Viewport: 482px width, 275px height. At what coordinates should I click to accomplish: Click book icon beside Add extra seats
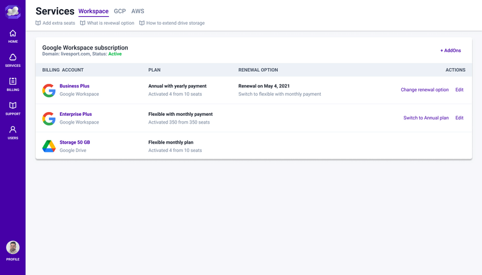[x=38, y=23]
